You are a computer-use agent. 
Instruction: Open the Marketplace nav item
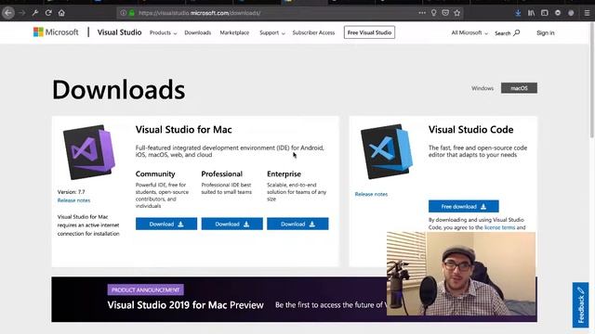(234, 33)
